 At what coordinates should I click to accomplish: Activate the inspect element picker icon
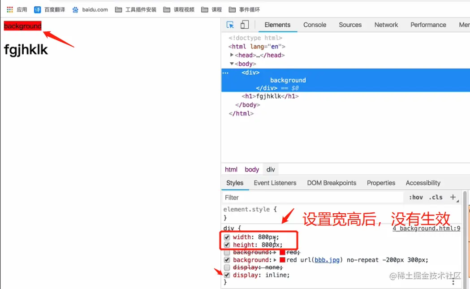click(x=230, y=25)
